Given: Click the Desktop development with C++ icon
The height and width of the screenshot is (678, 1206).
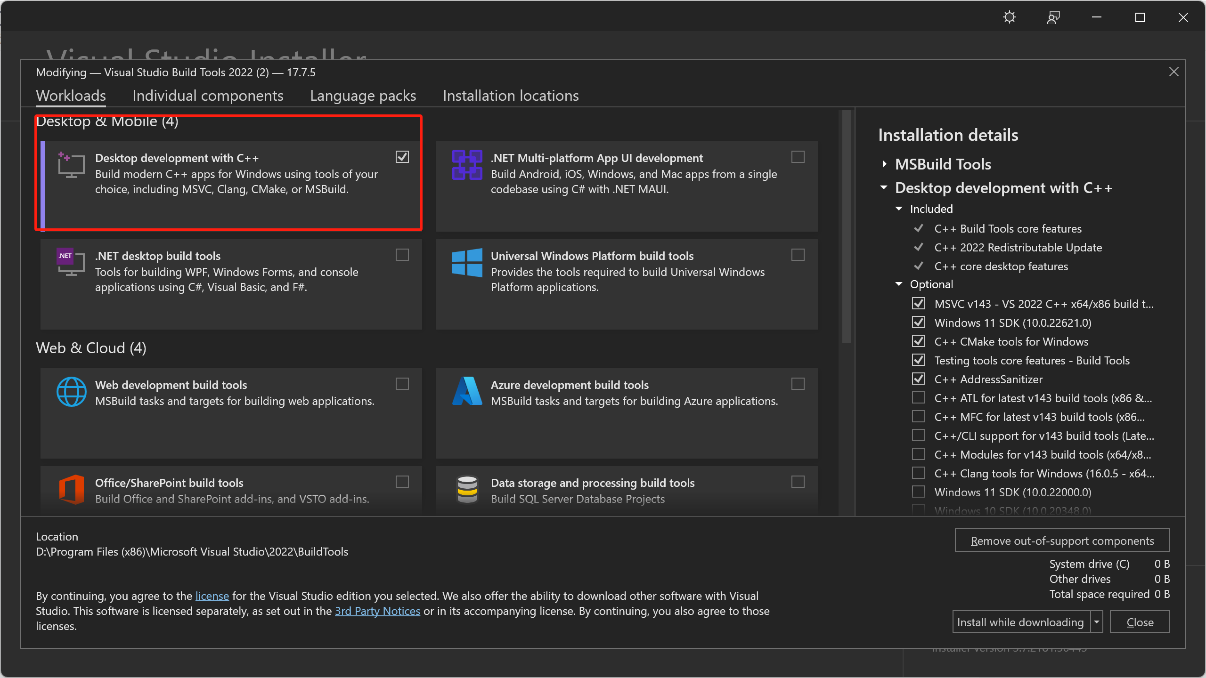Looking at the screenshot, I should [x=71, y=165].
